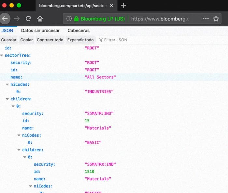Click the URL address bar text
This screenshot has width=228, height=193.
pos(160,19)
